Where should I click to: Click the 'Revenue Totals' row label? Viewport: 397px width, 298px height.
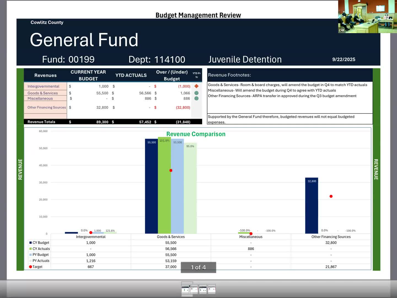tap(41, 122)
